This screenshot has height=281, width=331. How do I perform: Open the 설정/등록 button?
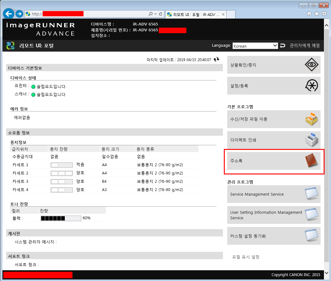(x=274, y=86)
